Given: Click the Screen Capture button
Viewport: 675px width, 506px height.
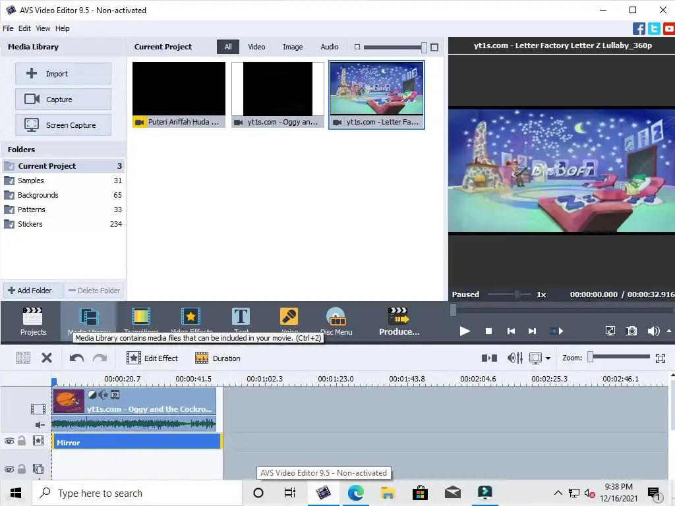Looking at the screenshot, I should (63, 125).
